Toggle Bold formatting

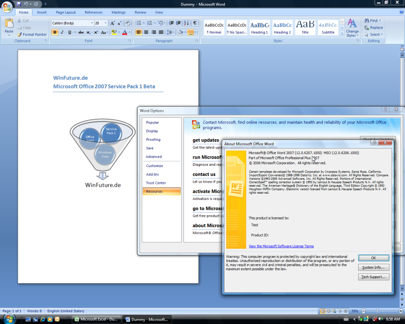pos(55,32)
